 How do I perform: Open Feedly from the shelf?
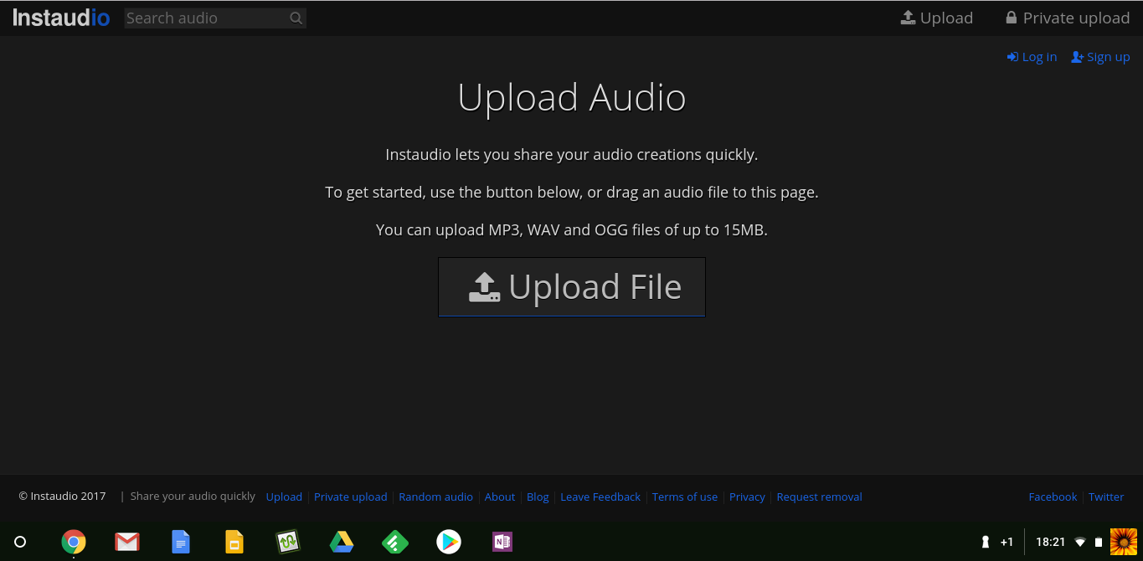tap(395, 542)
